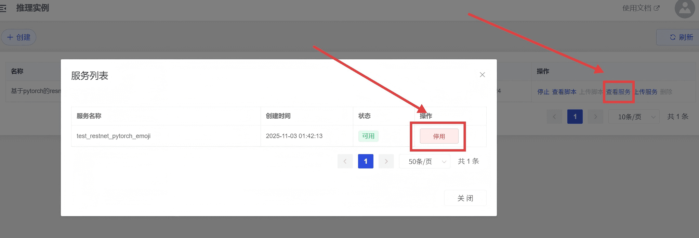
Task: Expand the 10条/页 page size dropdown
Action: click(634, 117)
